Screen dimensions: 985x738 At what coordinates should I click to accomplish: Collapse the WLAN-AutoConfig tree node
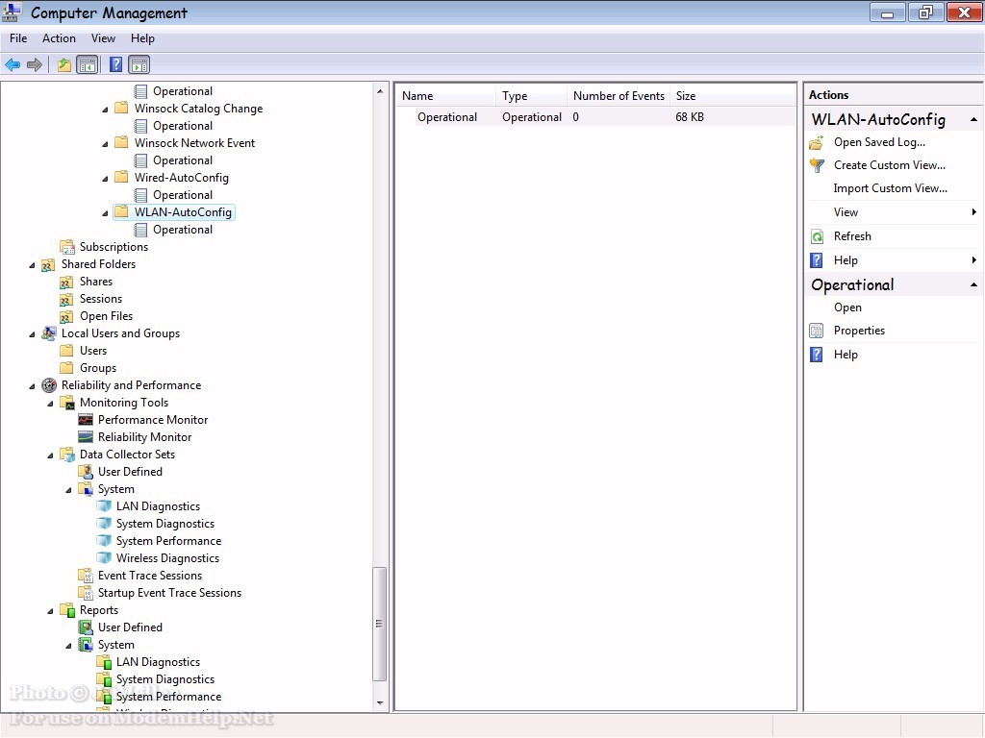pos(105,213)
